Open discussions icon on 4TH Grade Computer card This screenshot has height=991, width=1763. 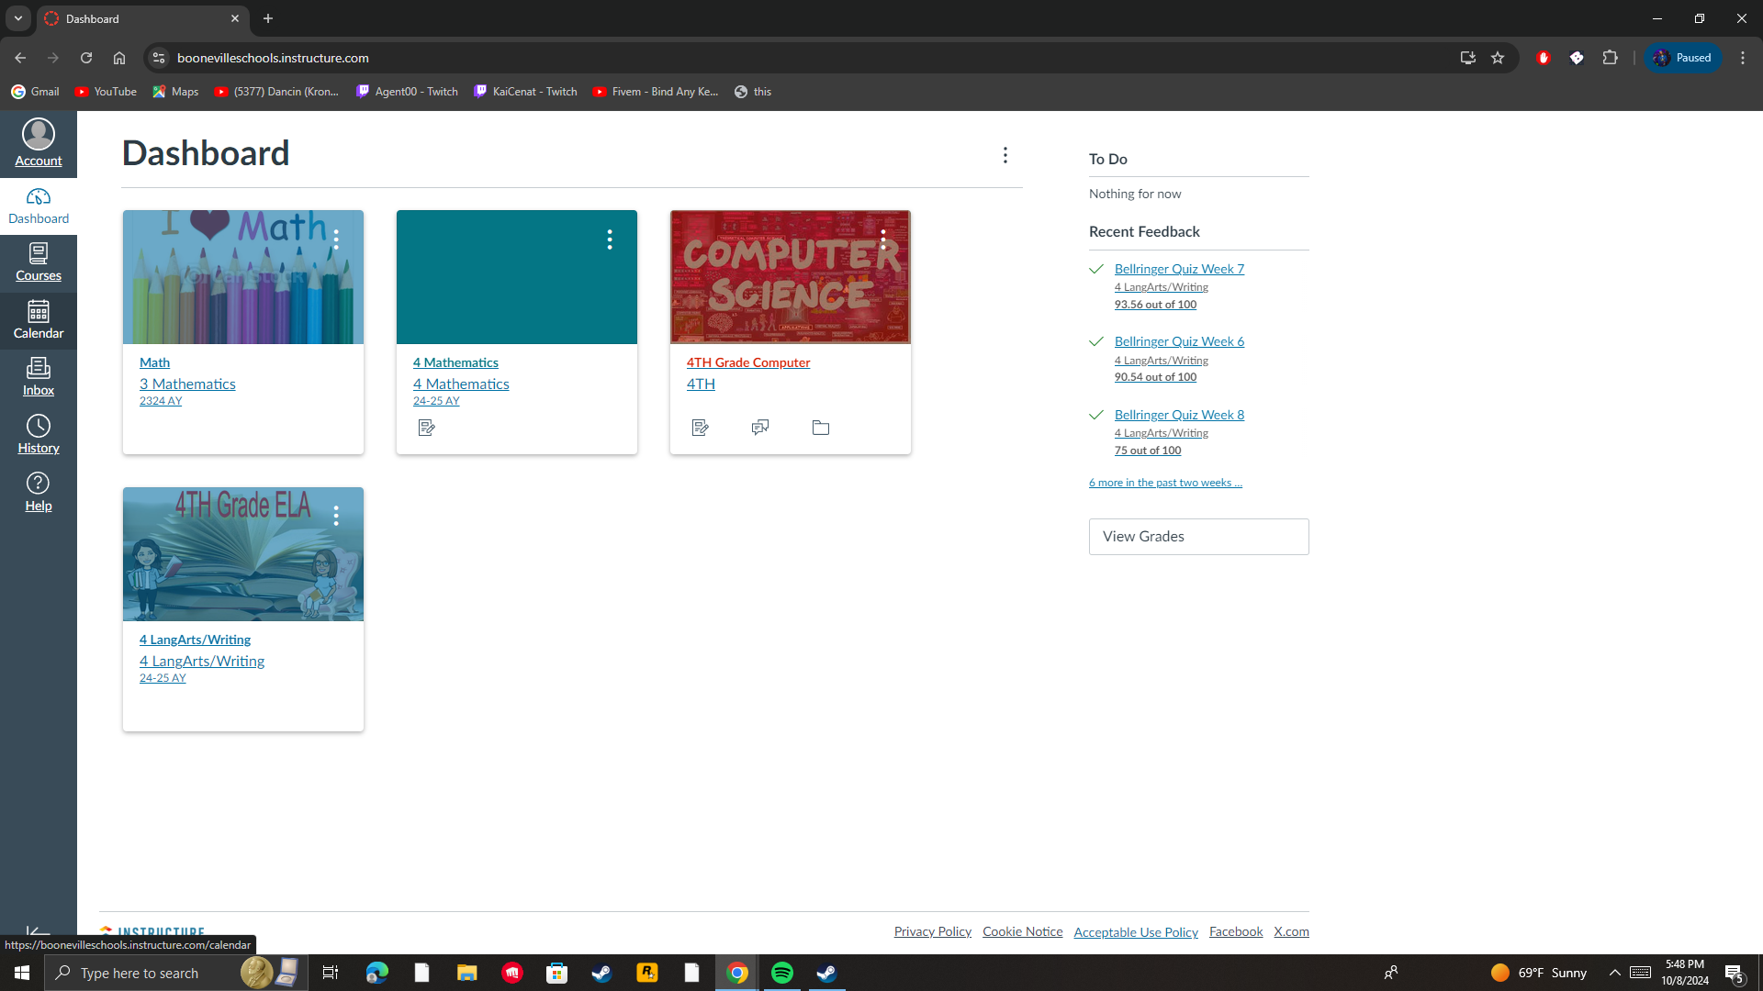pyautogui.click(x=760, y=428)
